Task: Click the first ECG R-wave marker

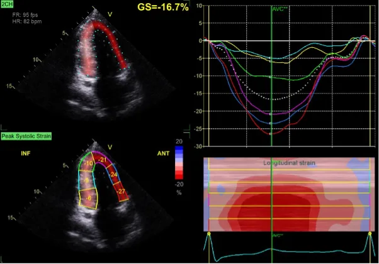Action: click(x=209, y=234)
